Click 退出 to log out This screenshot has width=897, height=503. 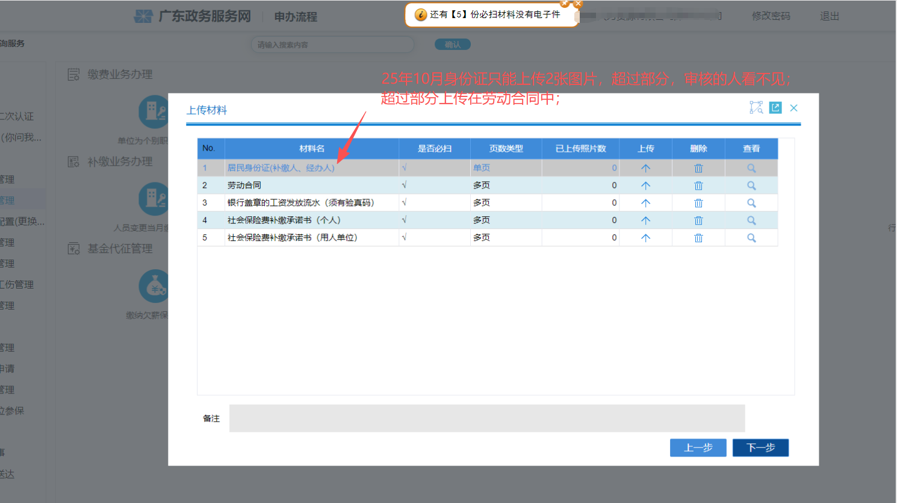click(x=830, y=16)
